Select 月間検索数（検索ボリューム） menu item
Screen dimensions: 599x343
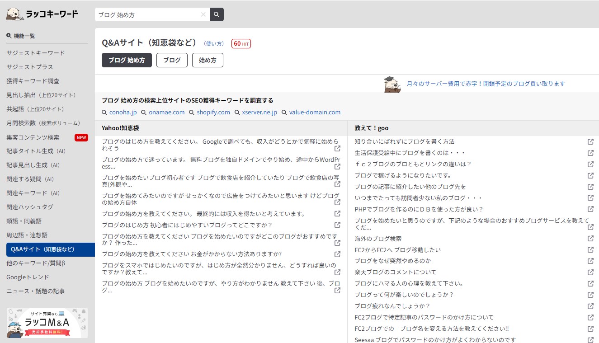click(43, 123)
